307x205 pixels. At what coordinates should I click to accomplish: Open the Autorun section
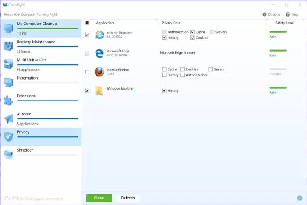tap(41, 118)
